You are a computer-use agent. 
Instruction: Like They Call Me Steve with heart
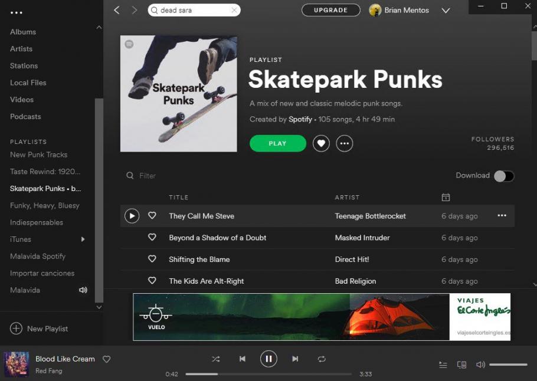click(152, 215)
